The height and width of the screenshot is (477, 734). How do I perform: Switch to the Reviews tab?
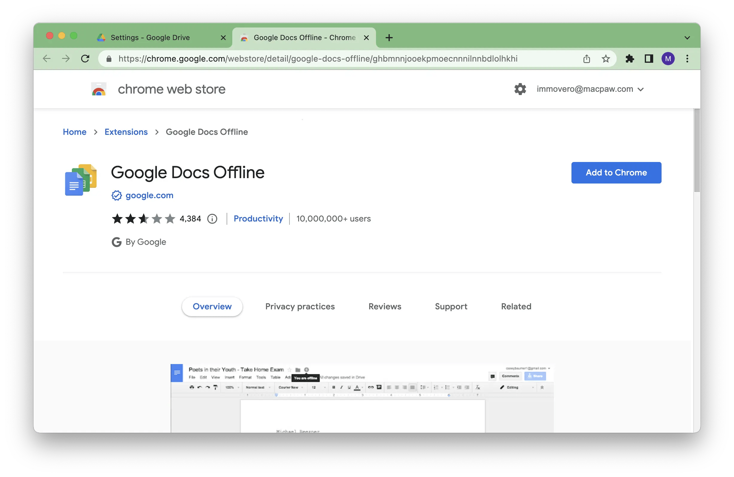[385, 306]
